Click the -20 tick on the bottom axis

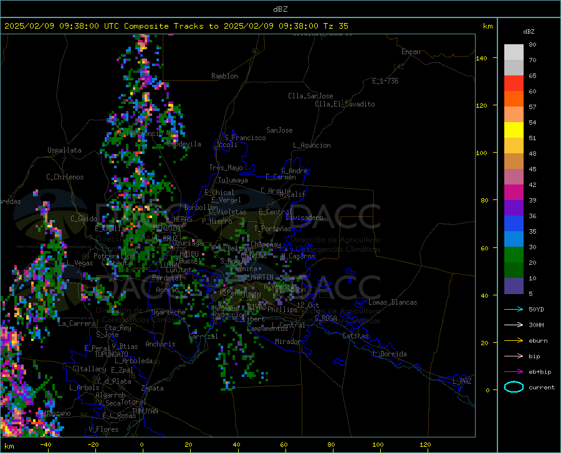coord(93,444)
